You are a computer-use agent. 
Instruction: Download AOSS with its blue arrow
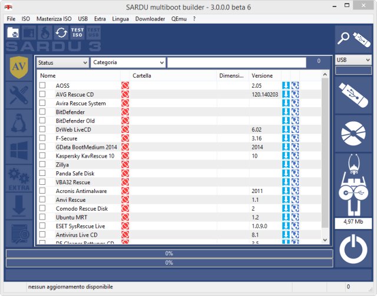(x=286, y=85)
